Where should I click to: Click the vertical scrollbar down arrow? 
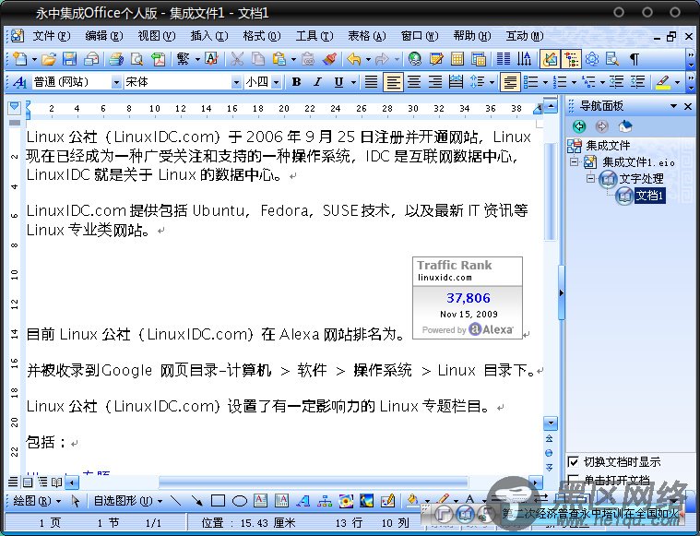coord(551,423)
